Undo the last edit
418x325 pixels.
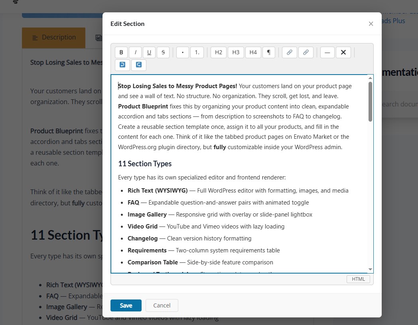(x=122, y=64)
